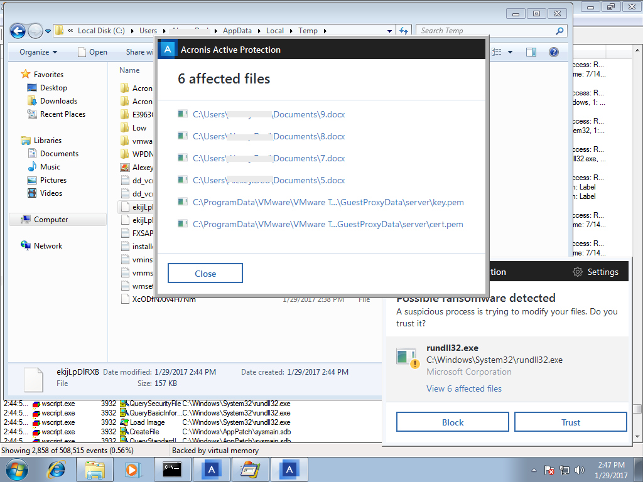Switch to first Acronis taskbar icon
Screen dimensions: 643x482
point(211,469)
